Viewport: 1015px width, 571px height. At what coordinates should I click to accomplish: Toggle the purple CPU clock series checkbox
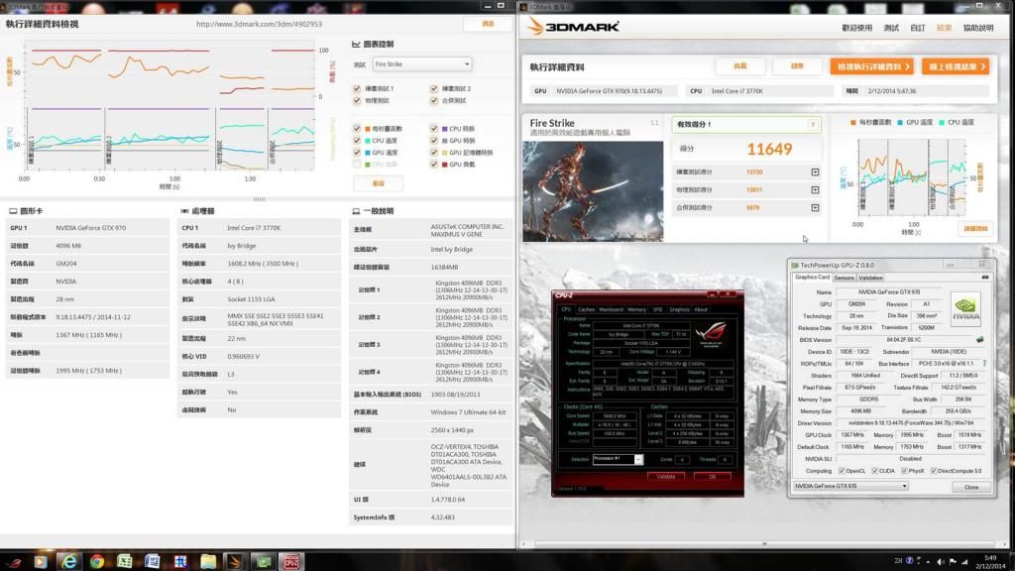point(434,129)
